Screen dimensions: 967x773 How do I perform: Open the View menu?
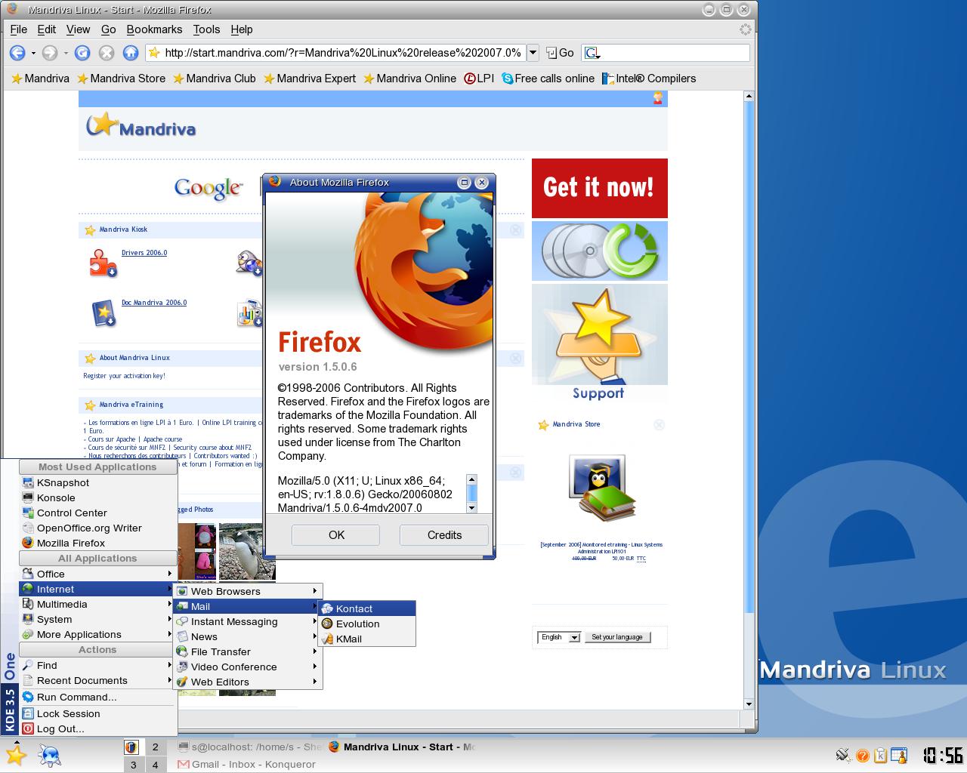pyautogui.click(x=79, y=29)
